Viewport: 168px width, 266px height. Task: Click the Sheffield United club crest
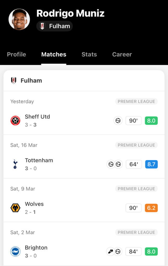15,121
